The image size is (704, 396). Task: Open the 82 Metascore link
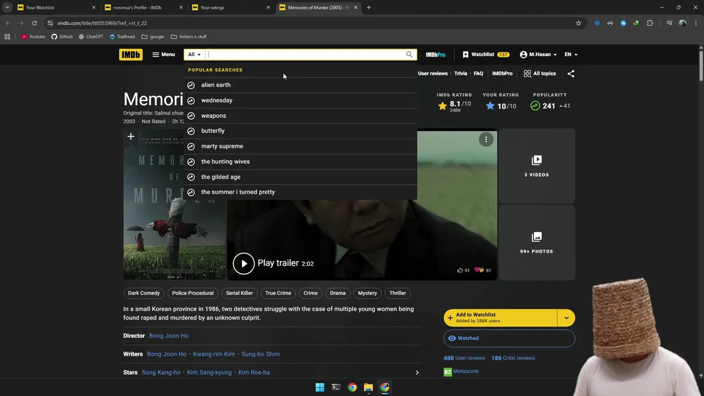click(x=461, y=372)
